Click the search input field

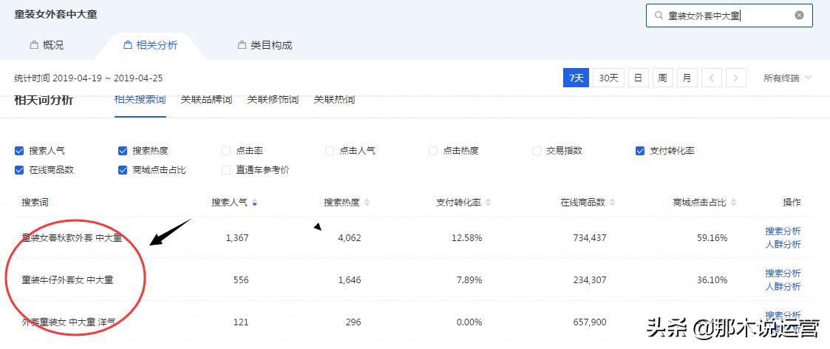coord(729,16)
